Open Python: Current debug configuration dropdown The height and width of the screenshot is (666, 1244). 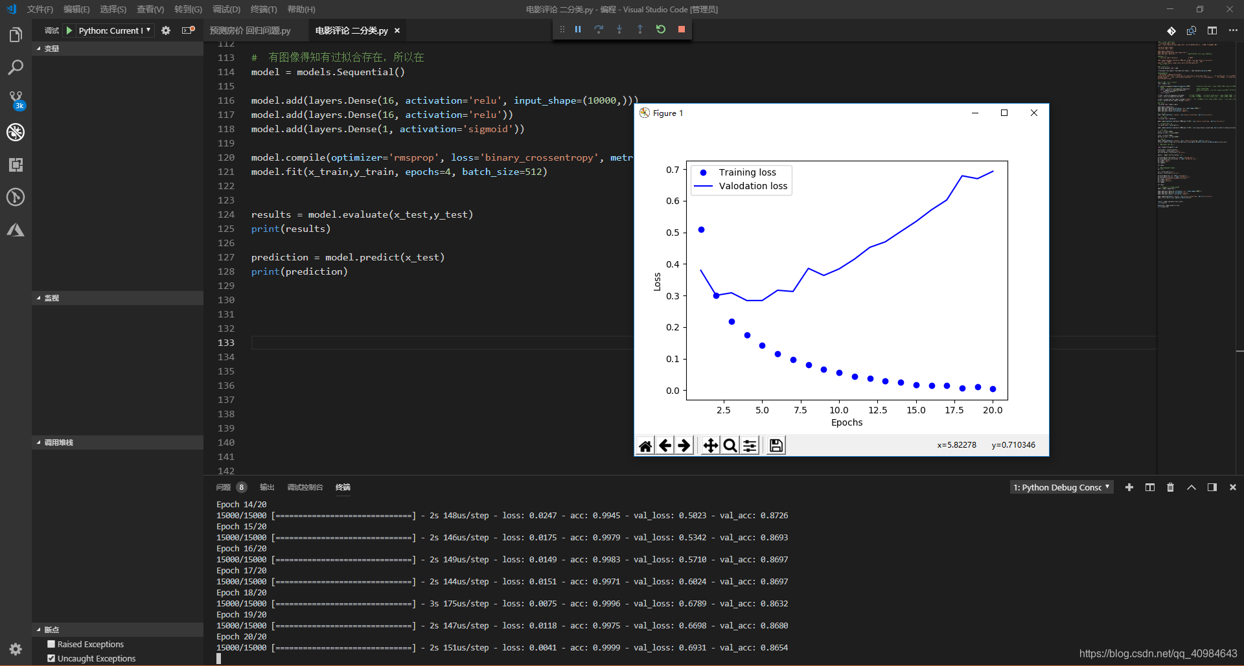(x=115, y=30)
